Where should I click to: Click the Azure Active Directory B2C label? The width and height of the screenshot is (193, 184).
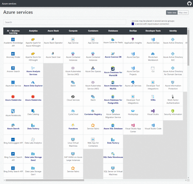point(173,59)
